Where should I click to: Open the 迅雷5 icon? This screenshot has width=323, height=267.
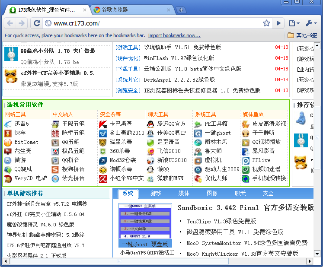pyautogui.click(x=8, y=124)
